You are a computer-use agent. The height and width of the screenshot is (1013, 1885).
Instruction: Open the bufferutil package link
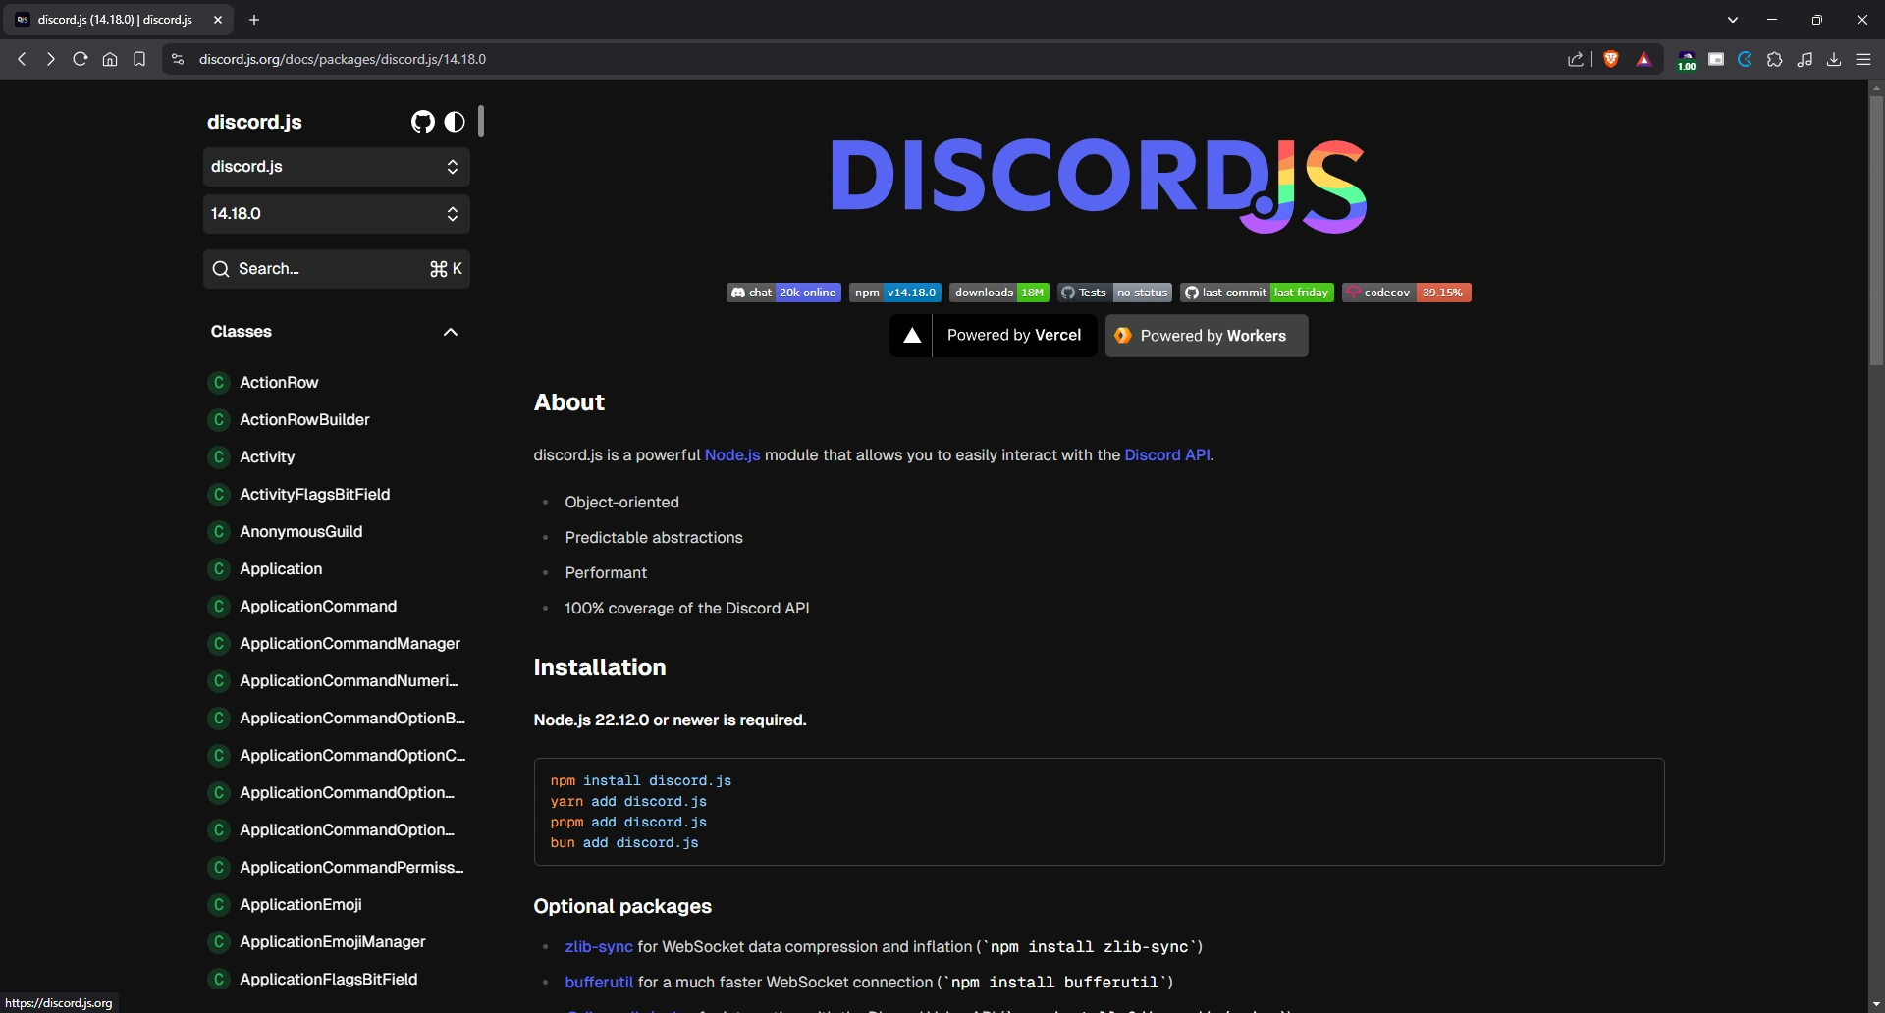599,983
